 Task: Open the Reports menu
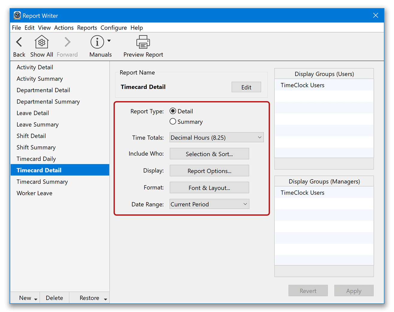click(x=87, y=28)
